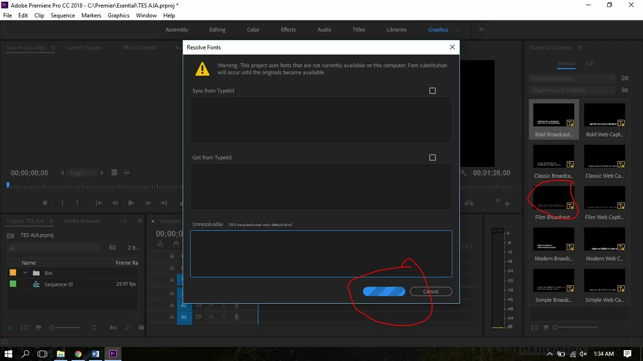This screenshot has width=643, height=361.
Task: Go to next page arrow in Source
Action: [x=102, y=173]
